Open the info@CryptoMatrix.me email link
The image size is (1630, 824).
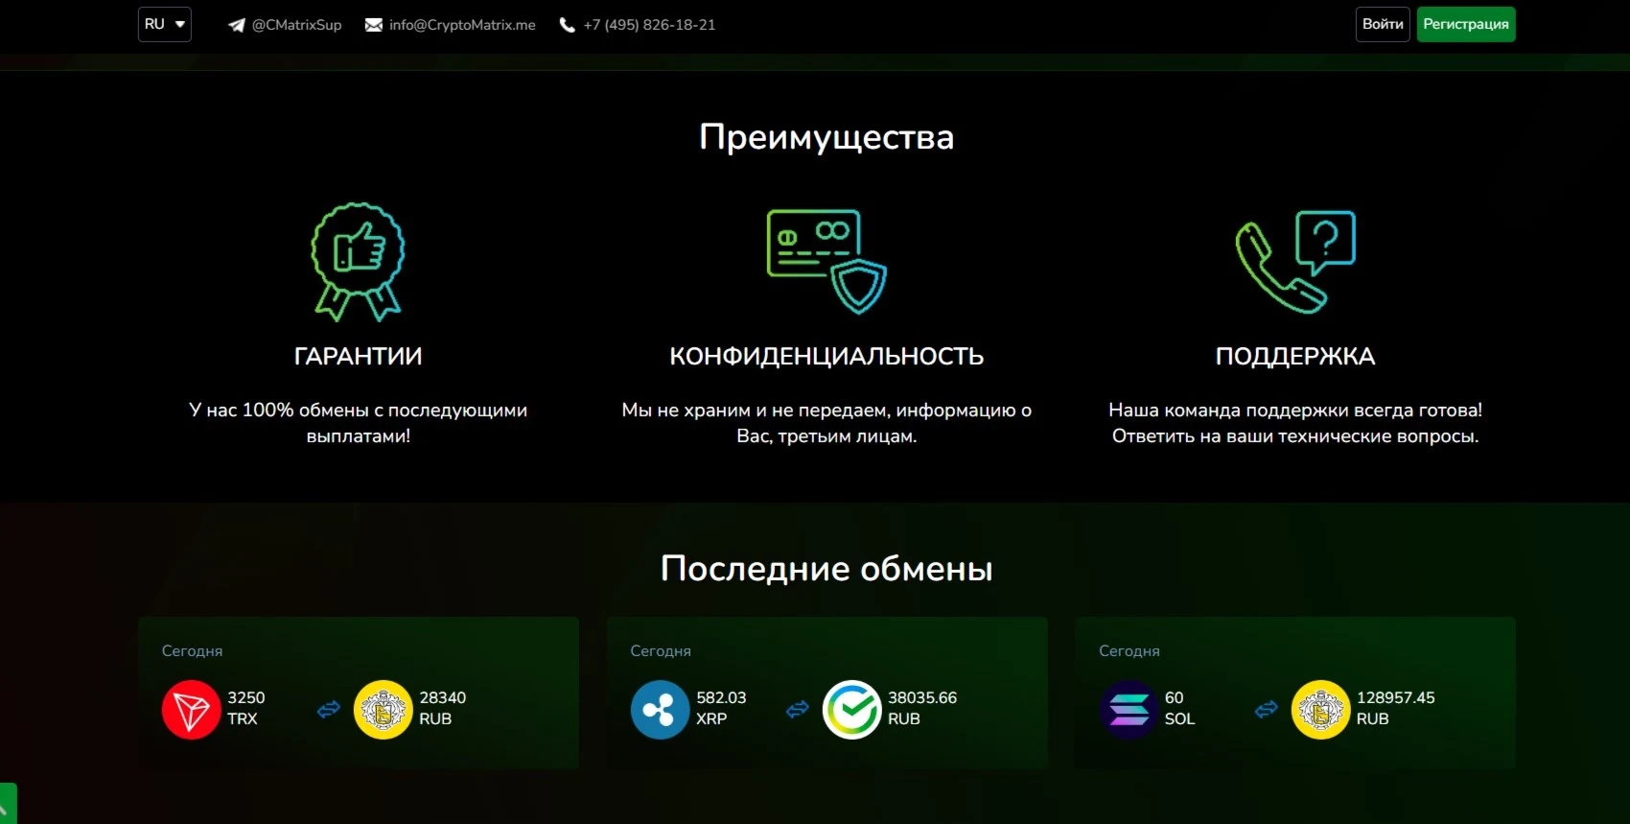462,25
